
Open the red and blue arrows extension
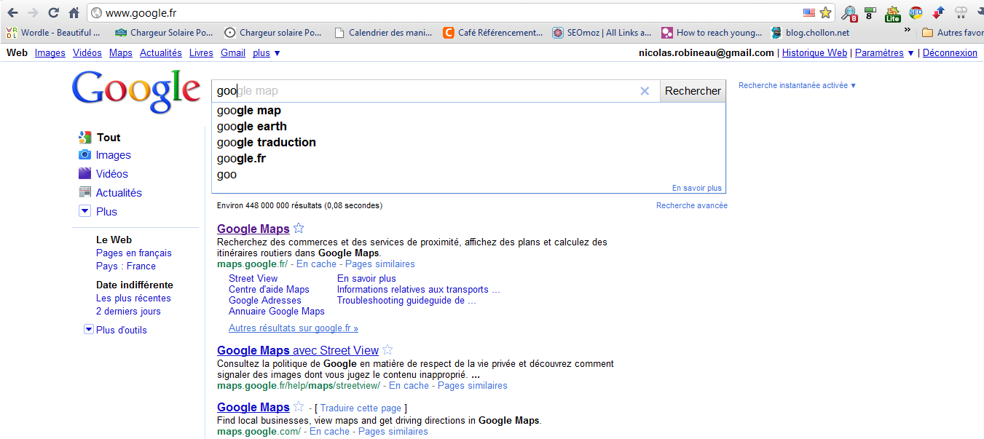pyautogui.click(x=938, y=12)
